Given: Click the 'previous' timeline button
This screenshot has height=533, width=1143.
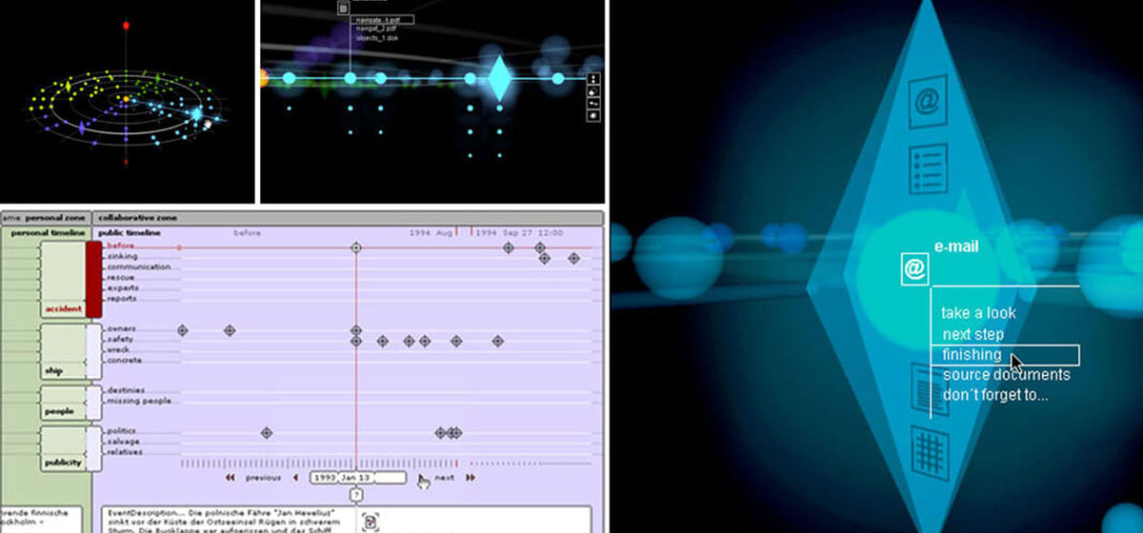Looking at the screenshot, I should tap(263, 478).
